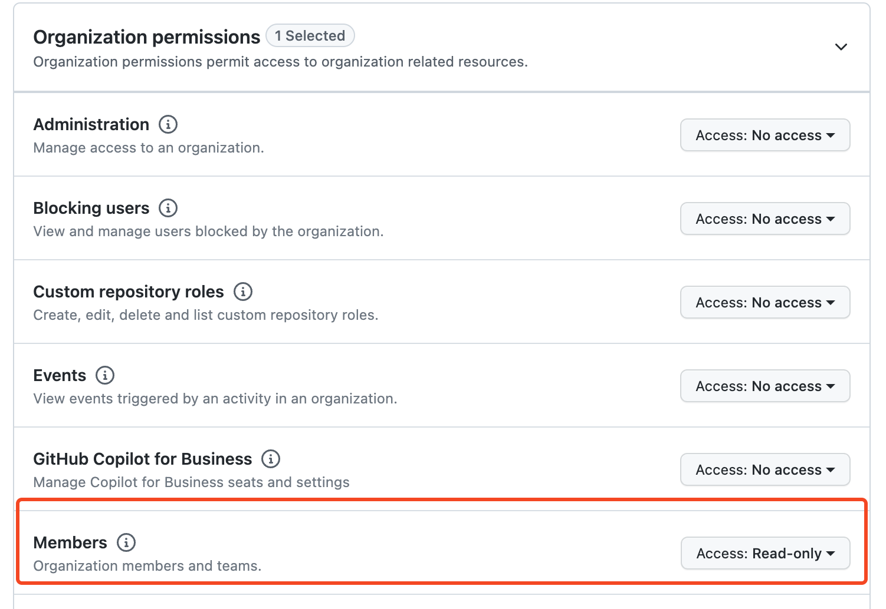Click "Manage access to an organization" description
This screenshot has height=609, width=886.
(149, 148)
